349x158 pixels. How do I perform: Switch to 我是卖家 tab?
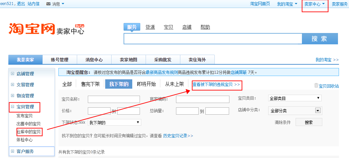pos(25,60)
